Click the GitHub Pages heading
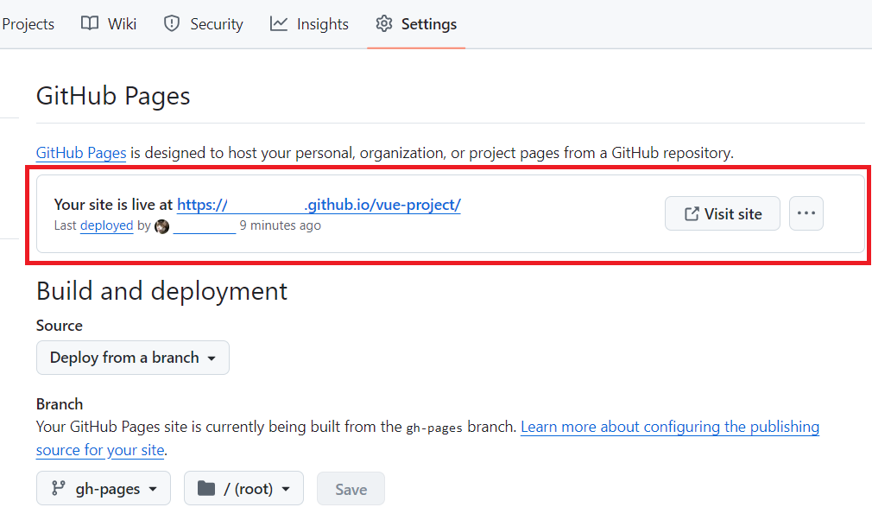This screenshot has height=520, width=872. click(x=113, y=96)
